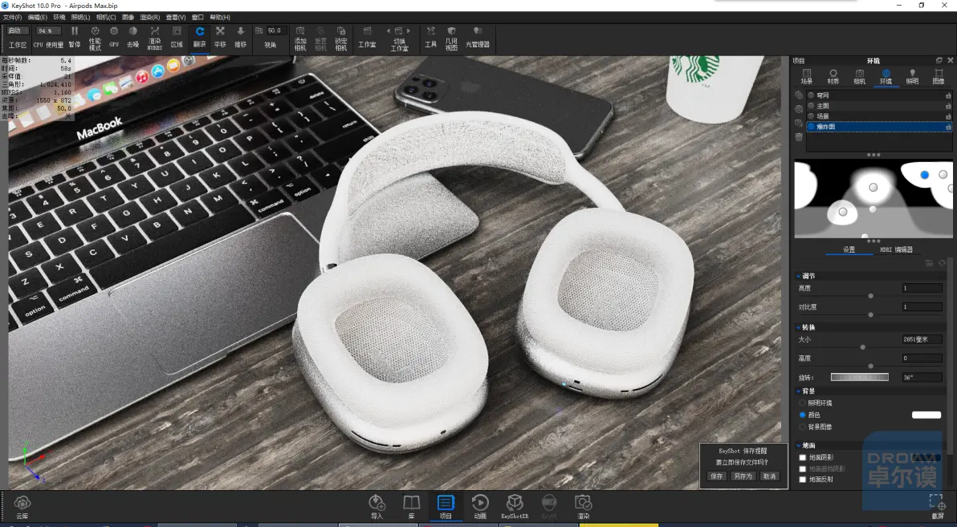957x527 pixels.
Task: Pause rendering with the 暂停 icon
Action: coord(75,37)
